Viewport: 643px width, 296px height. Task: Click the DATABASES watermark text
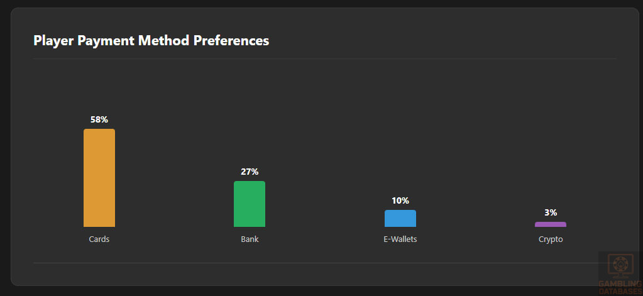click(x=621, y=292)
